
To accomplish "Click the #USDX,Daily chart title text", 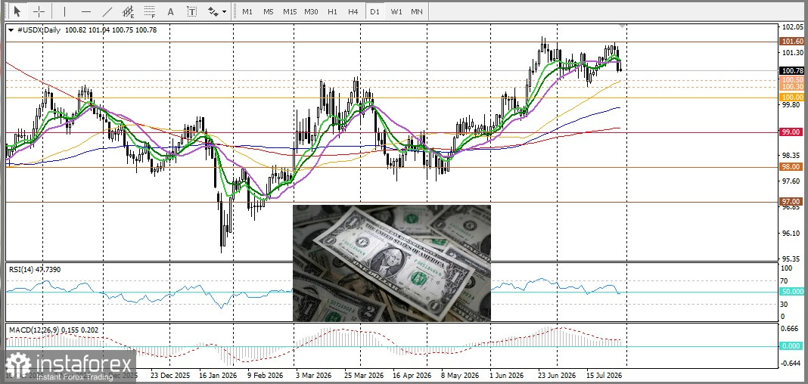I will 39,29.
